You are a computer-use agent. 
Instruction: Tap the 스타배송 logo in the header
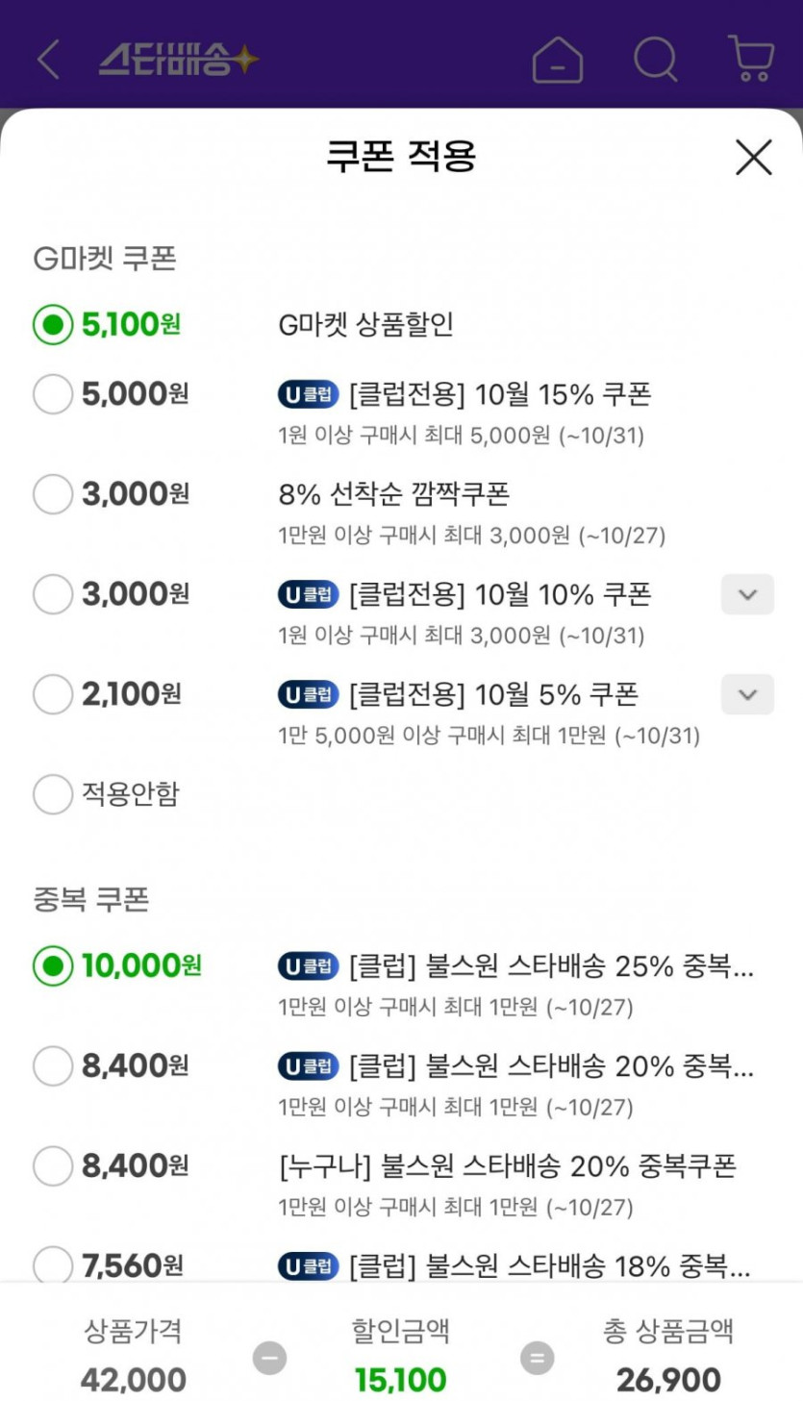tap(179, 60)
